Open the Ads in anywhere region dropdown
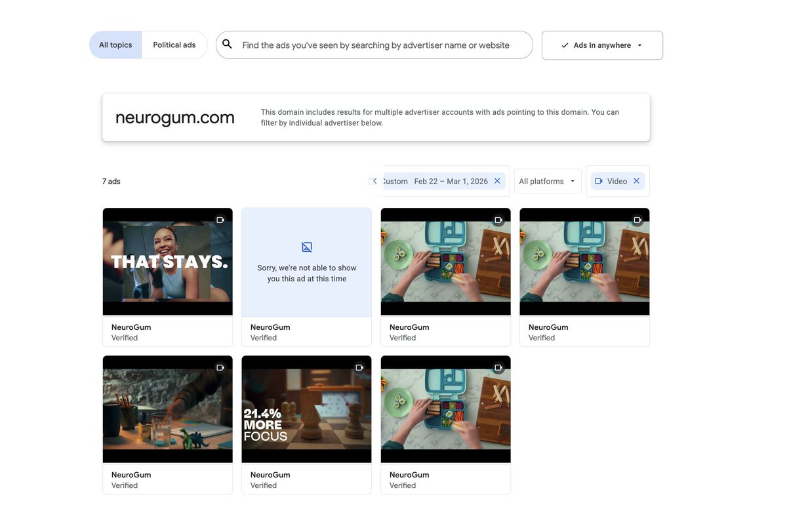This screenshot has width=787, height=505. pos(602,45)
